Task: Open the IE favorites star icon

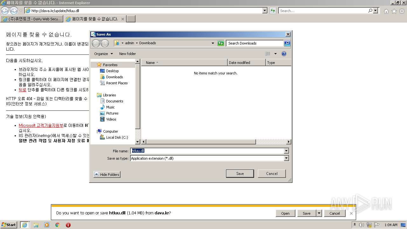Action: point(394,11)
